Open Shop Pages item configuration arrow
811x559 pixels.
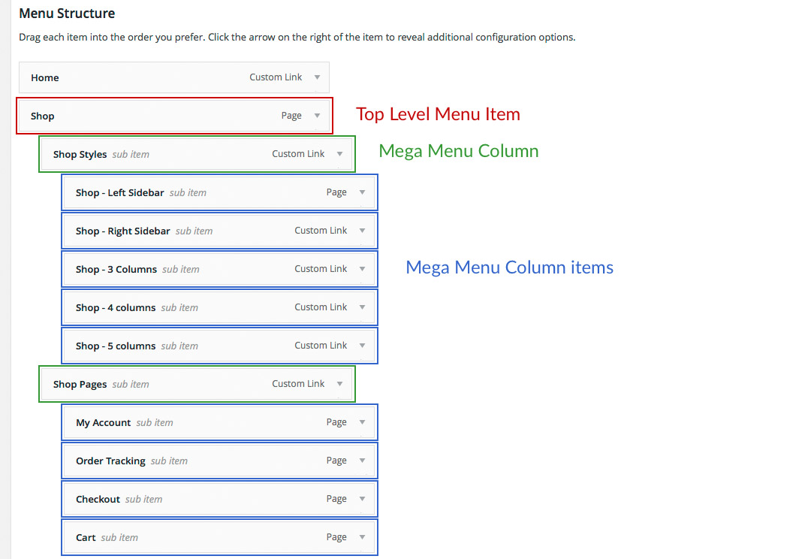340,383
